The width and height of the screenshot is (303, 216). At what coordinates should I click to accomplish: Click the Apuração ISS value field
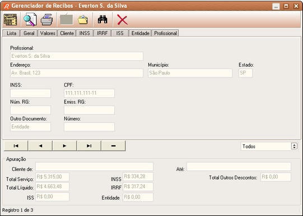(53, 197)
